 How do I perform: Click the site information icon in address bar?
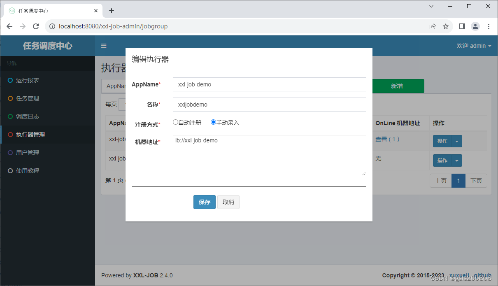tap(52, 26)
